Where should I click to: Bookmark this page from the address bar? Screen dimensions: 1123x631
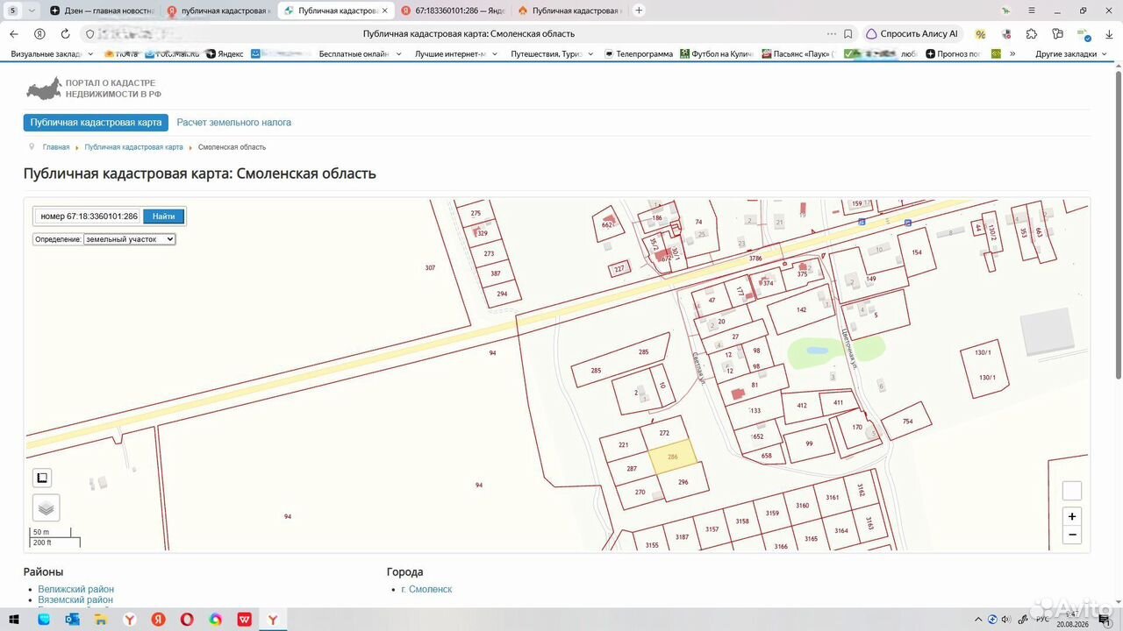[848, 34]
